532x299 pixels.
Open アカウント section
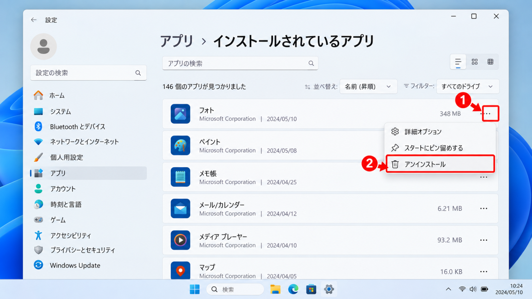[x=88, y=189]
